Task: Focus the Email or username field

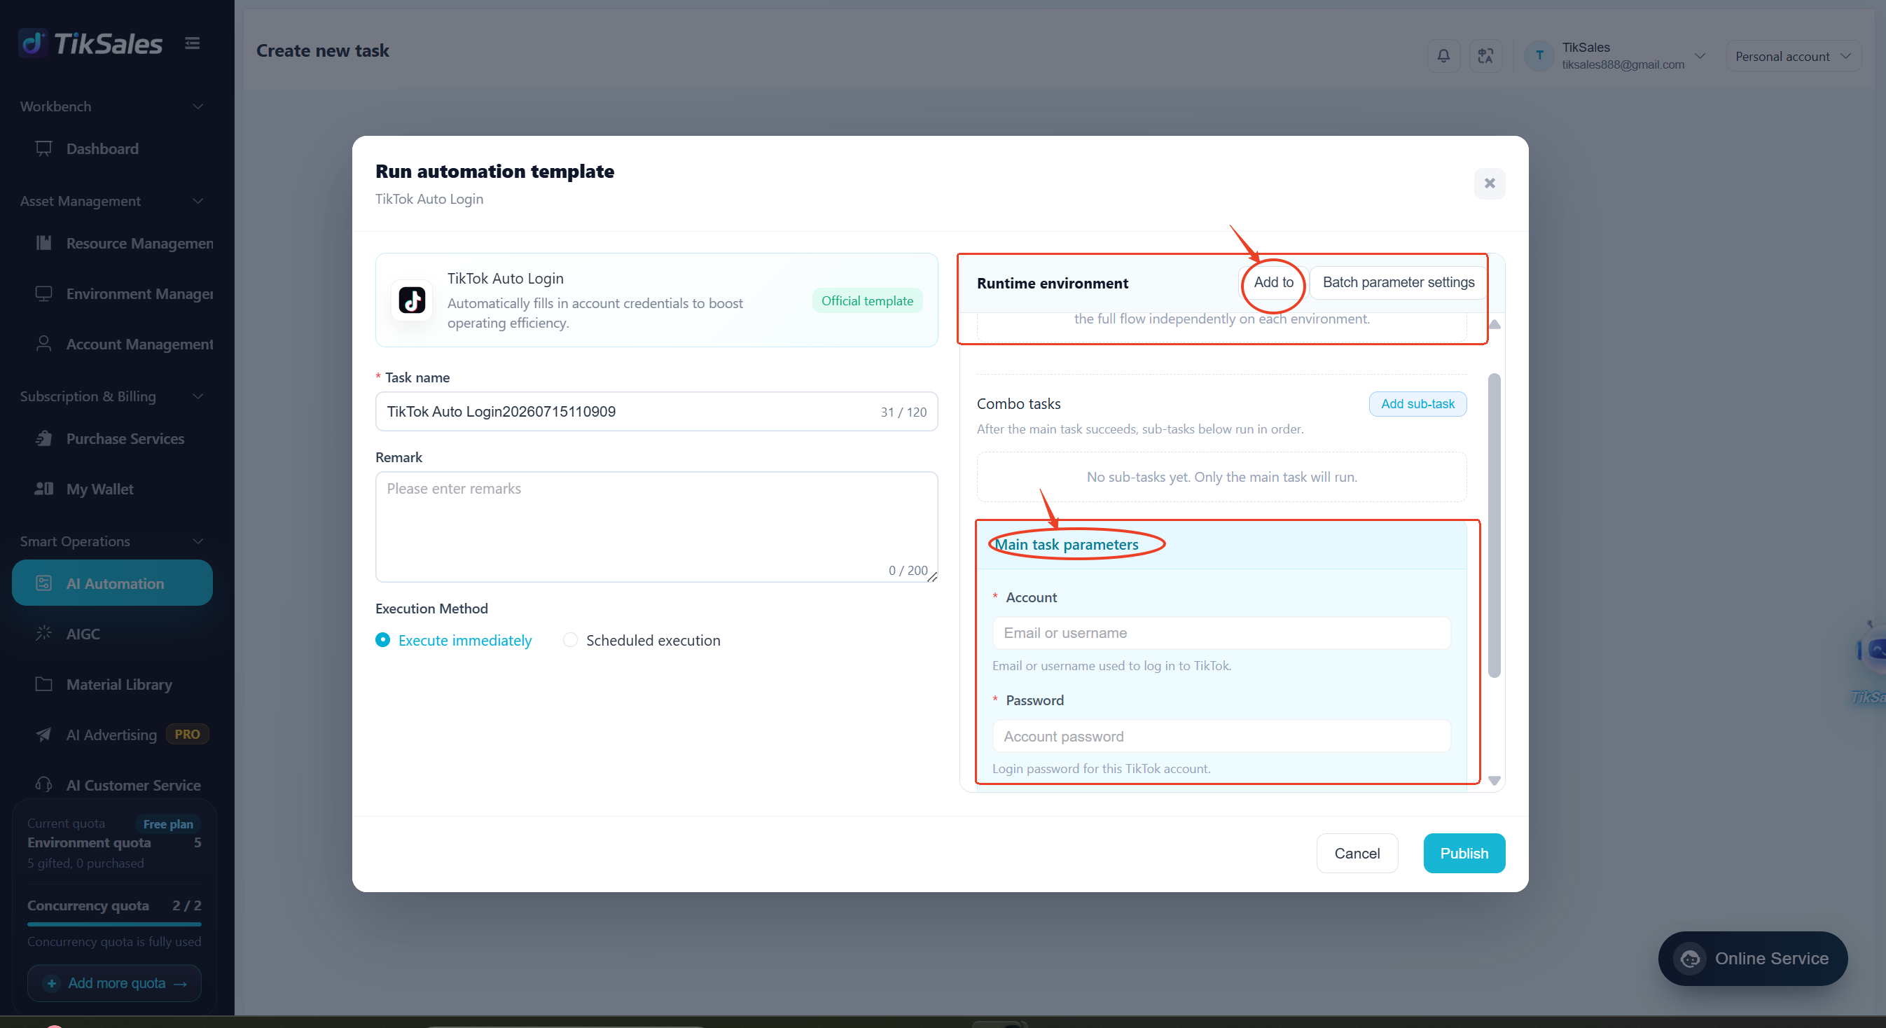Action: click(1221, 632)
